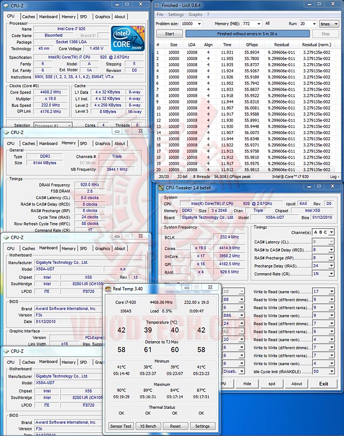
Task: Click the Time column header in LinX
Action: point(227,45)
